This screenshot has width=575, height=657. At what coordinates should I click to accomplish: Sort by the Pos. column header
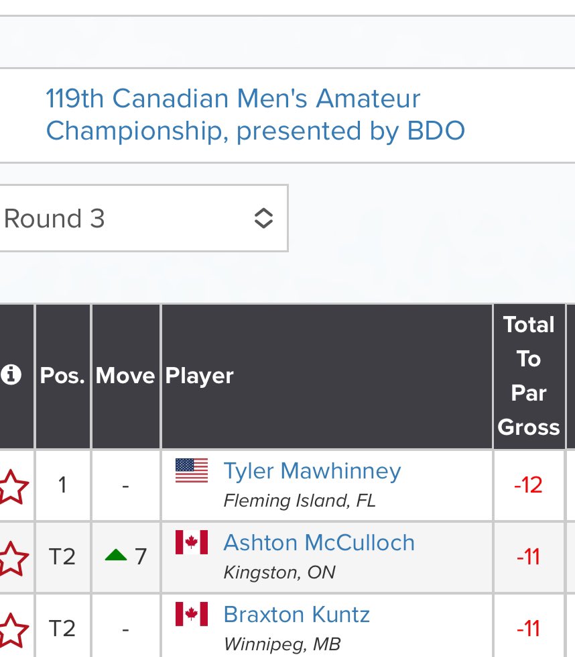click(x=62, y=376)
